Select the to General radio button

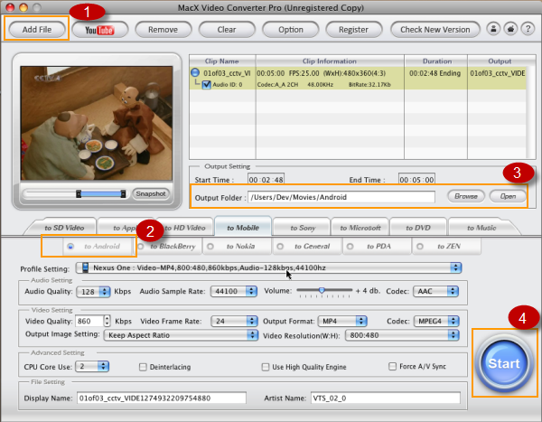click(280, 247)
